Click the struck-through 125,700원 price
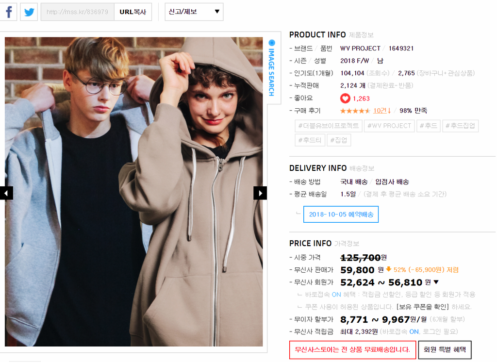497x363 pixels. [x=363, y=258]
